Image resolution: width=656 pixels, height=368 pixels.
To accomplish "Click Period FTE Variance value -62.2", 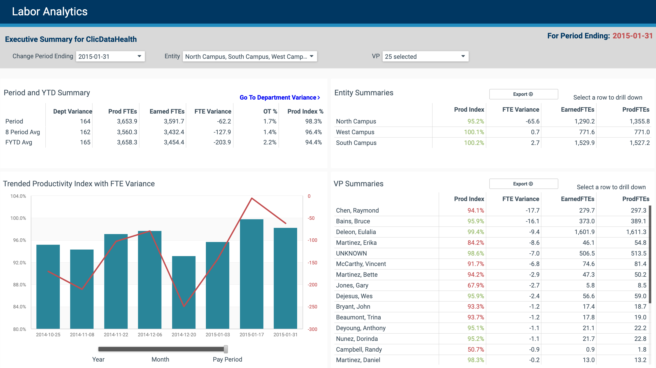I will [x=224, y=121].
